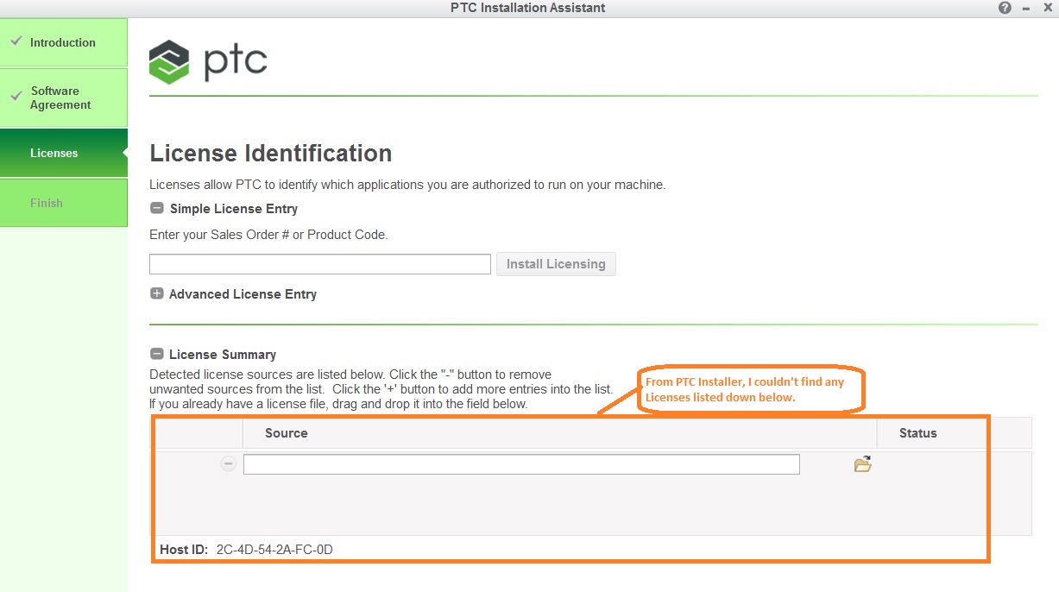This screenshot has width=1059, height=592.
Task: Select Host ID value 2C-4D-54-2A-FC-0D
Action: [x=274, y=549]
